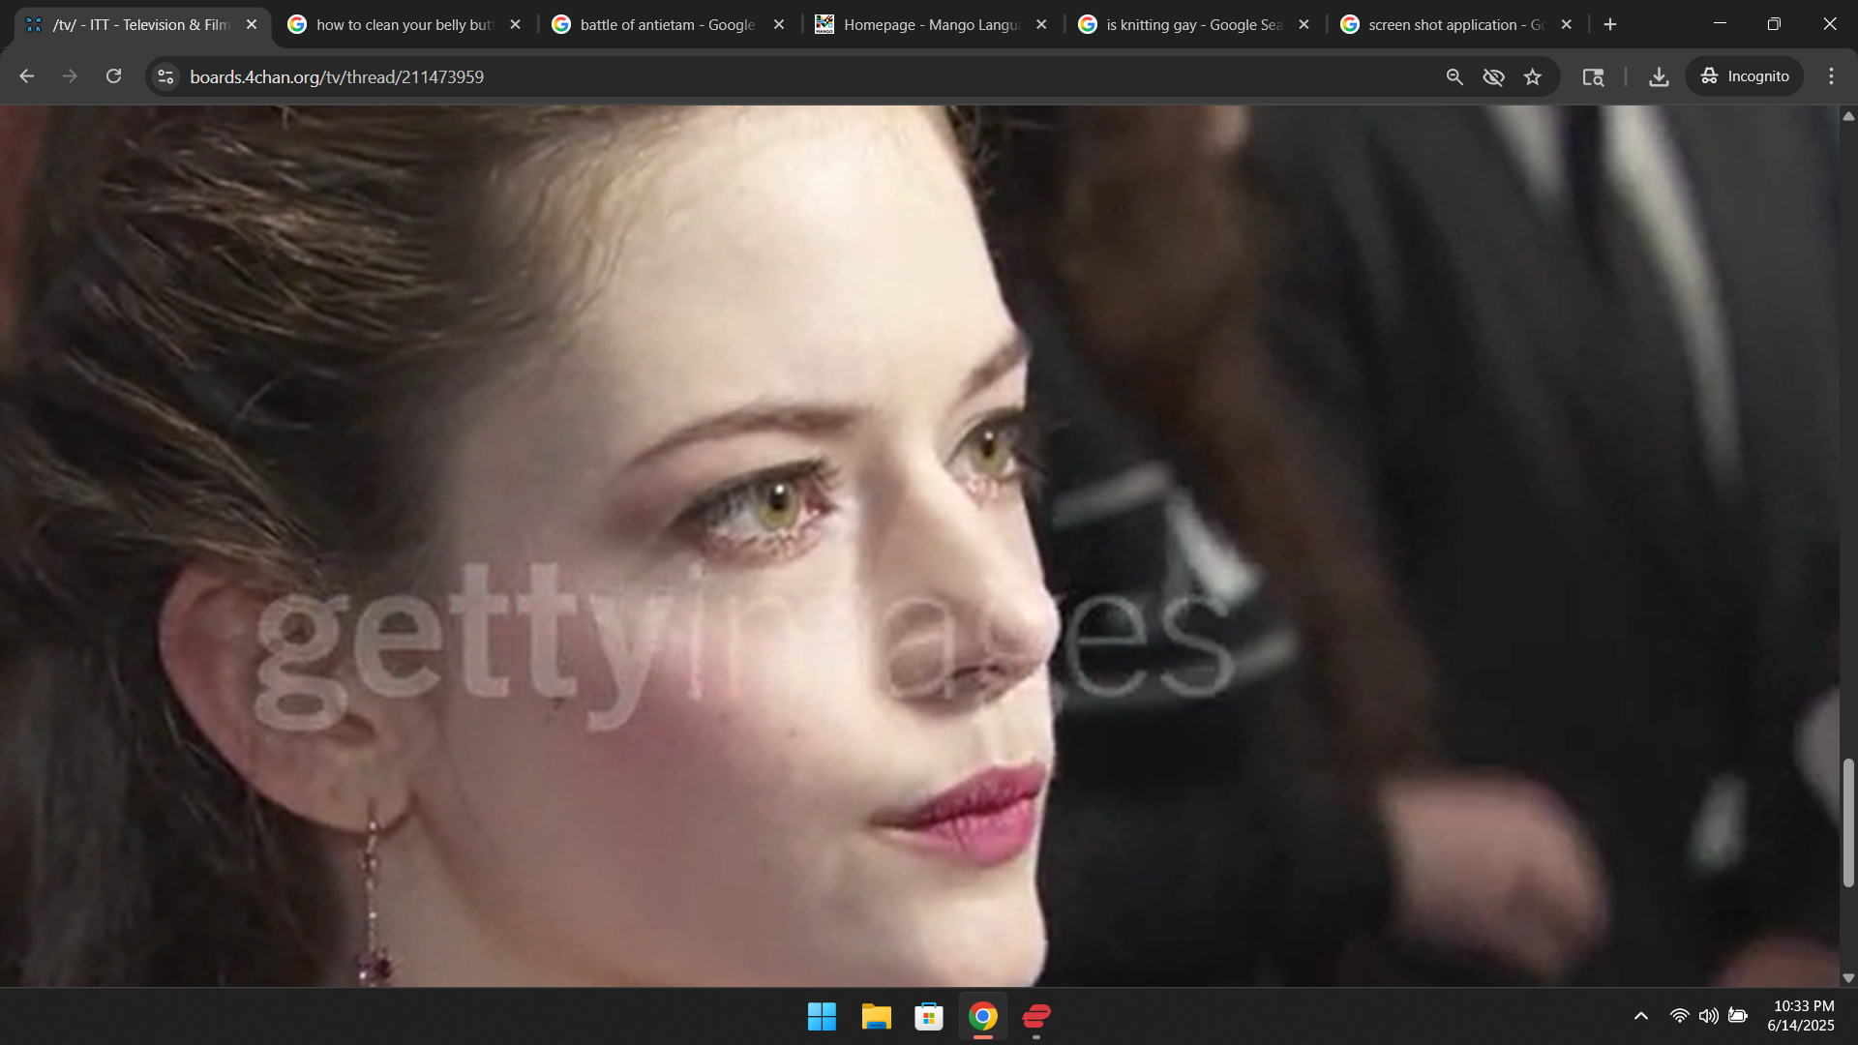Screen dimensions: 1858x1045
Task: Click the Chrome taskbar icon
Action: click(983, 1017)
